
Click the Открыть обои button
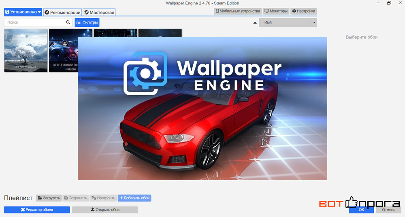[x=105, y=210]
